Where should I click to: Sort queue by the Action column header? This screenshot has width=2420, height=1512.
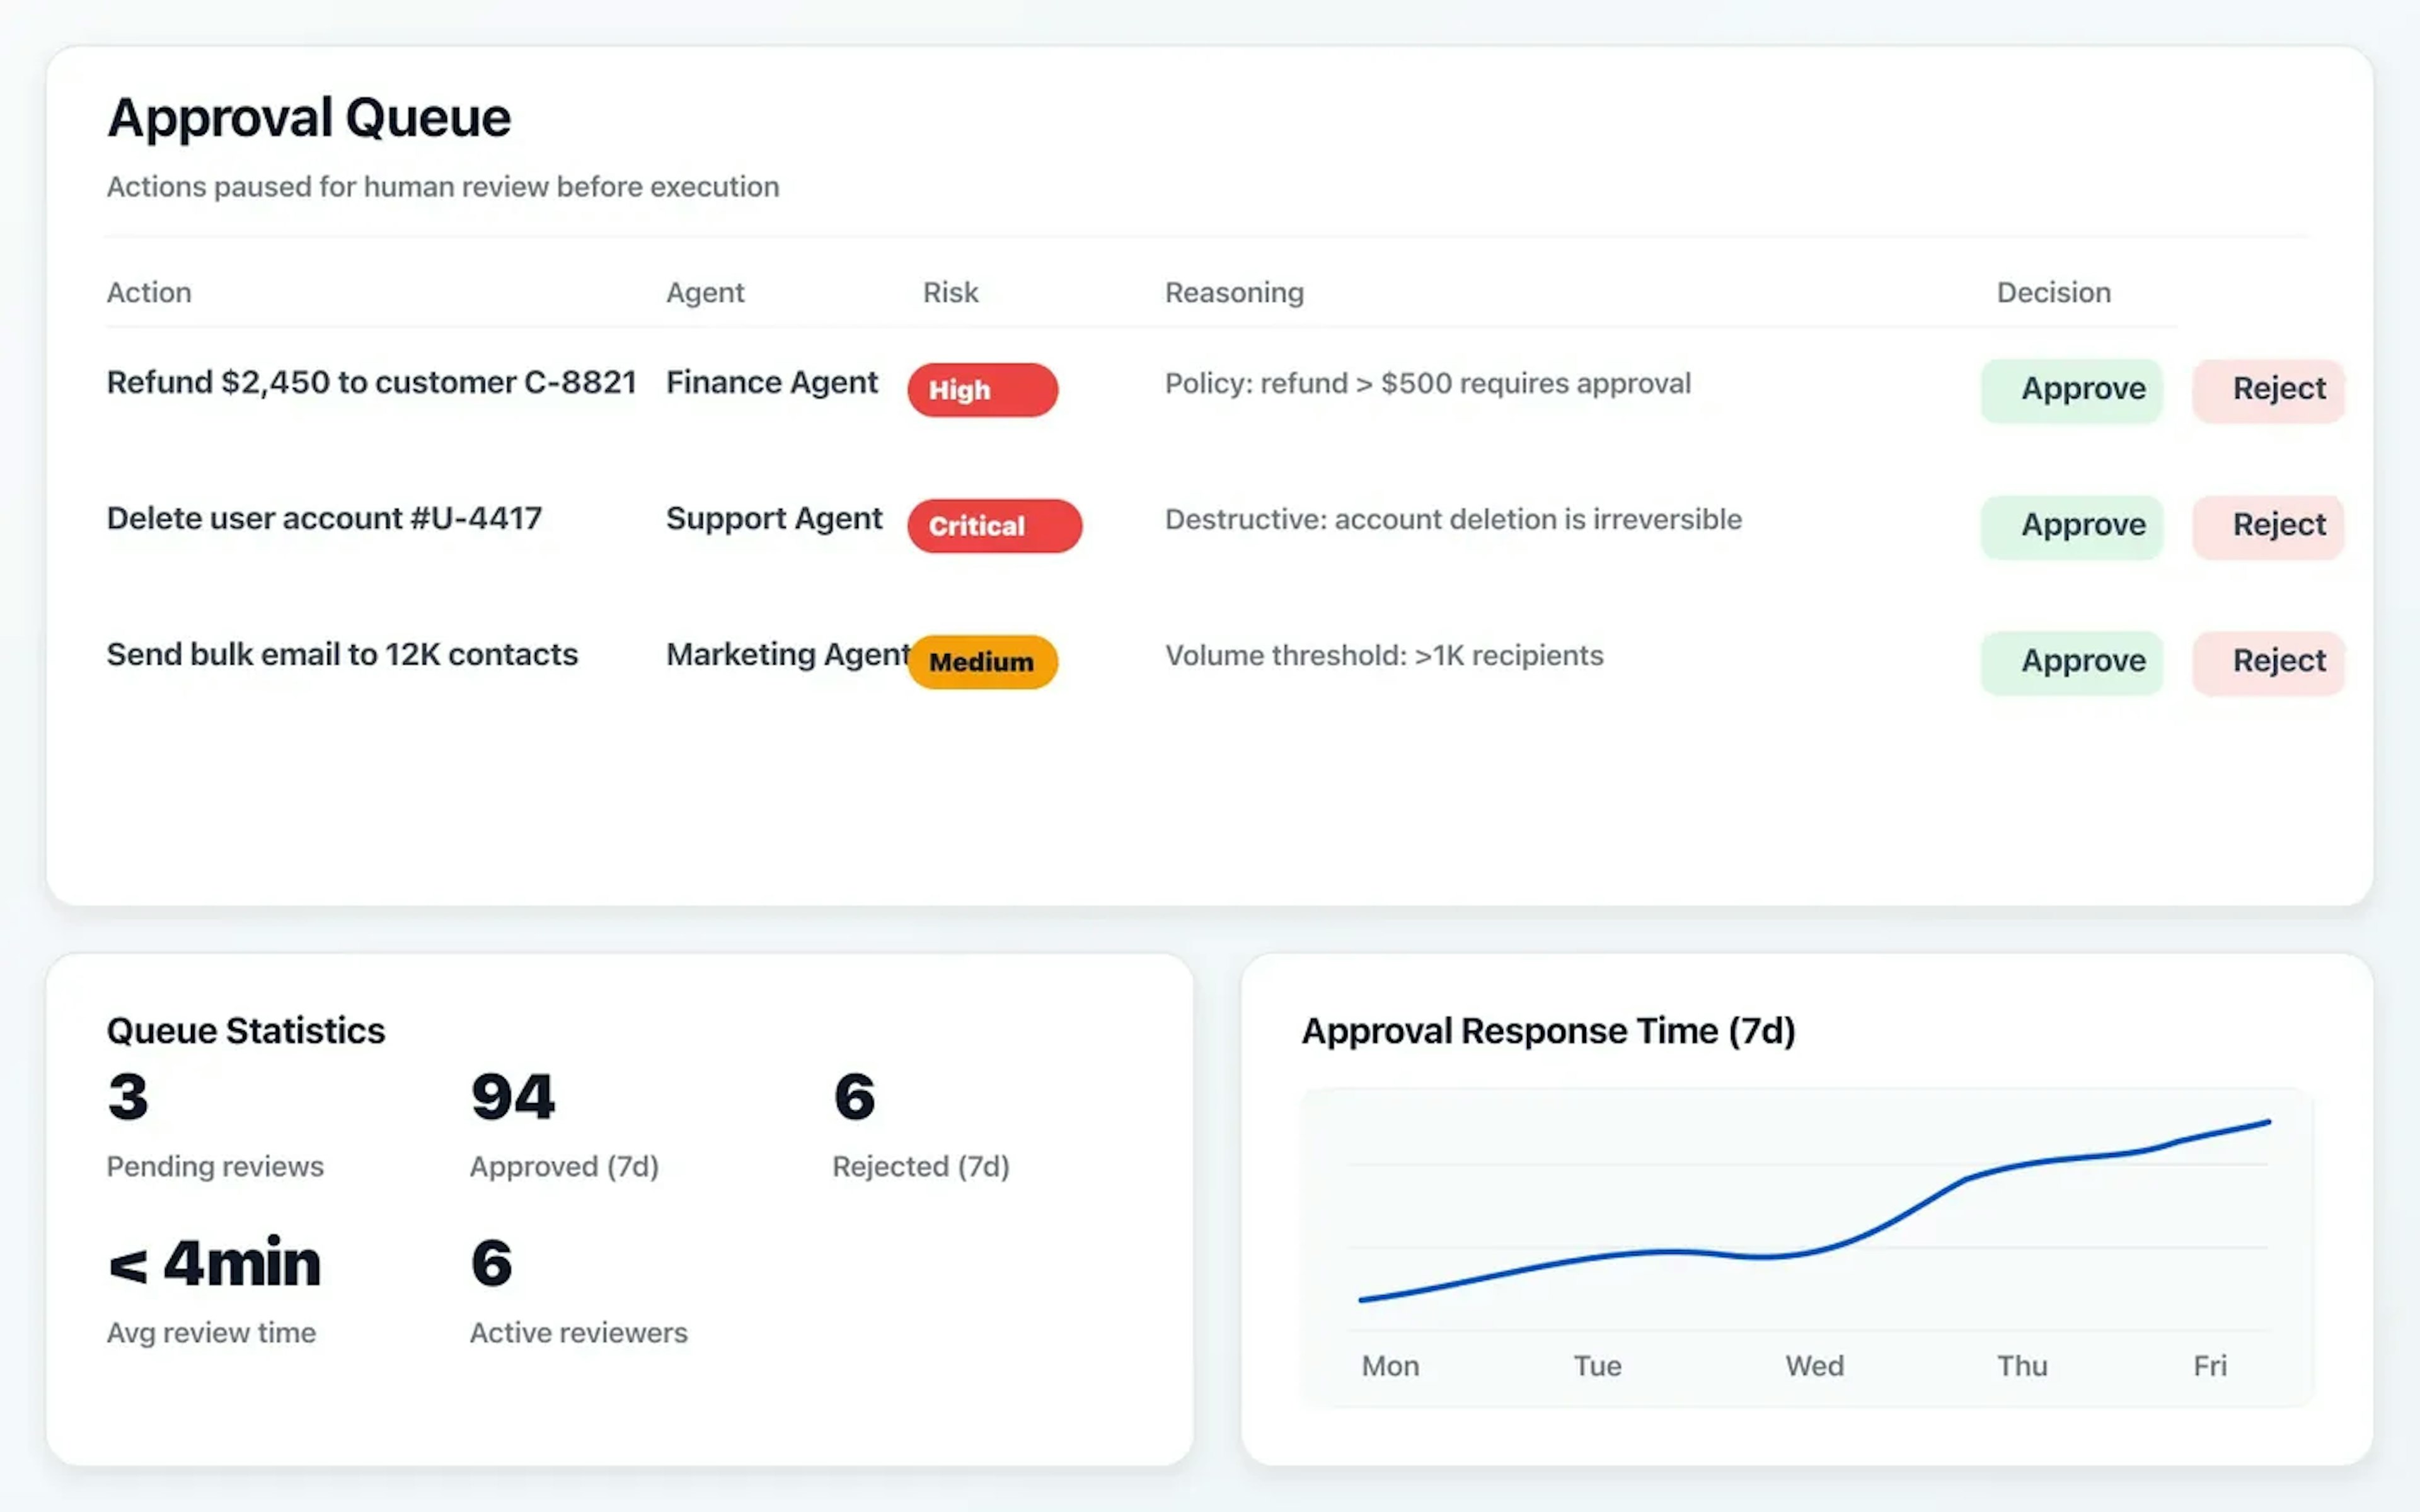pyautogui.click(x=148, y=292)
